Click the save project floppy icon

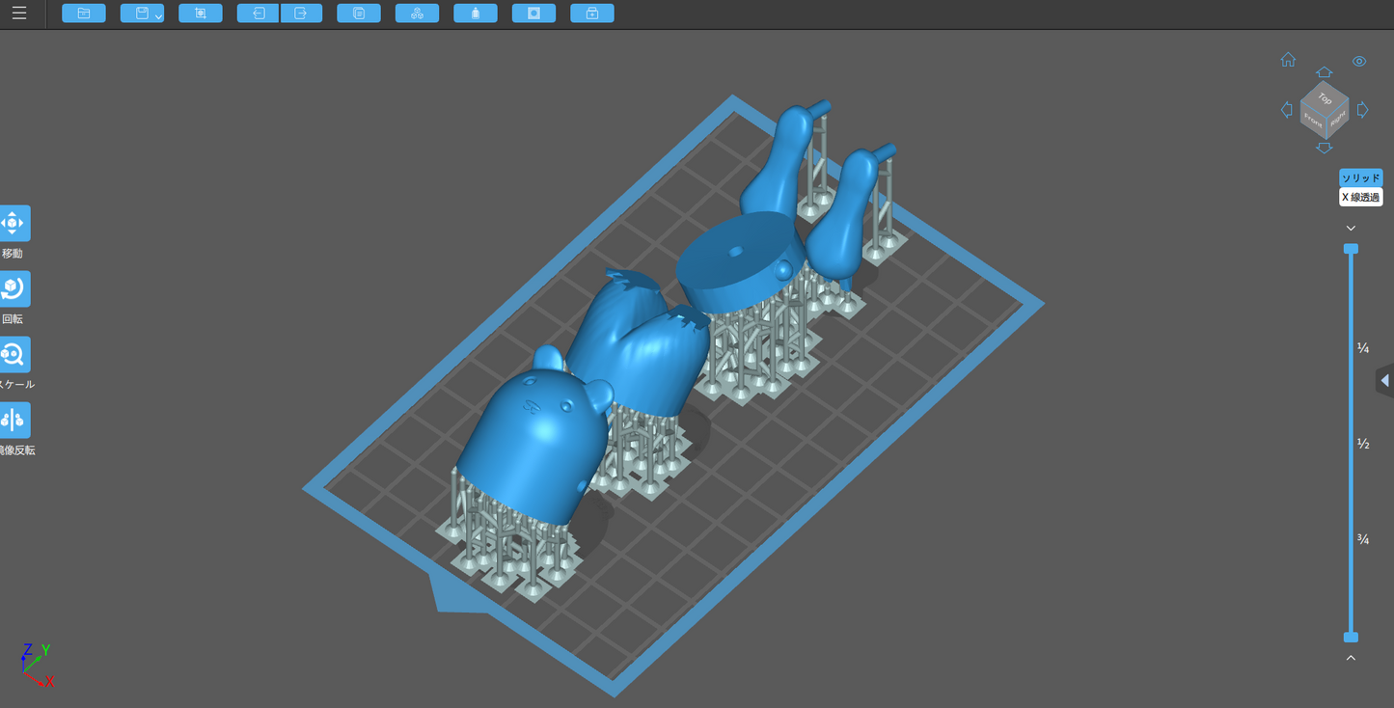(141, 14)
